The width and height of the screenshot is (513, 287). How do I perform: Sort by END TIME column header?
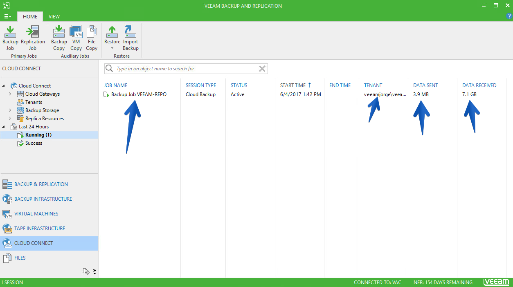tap(340, 85)
